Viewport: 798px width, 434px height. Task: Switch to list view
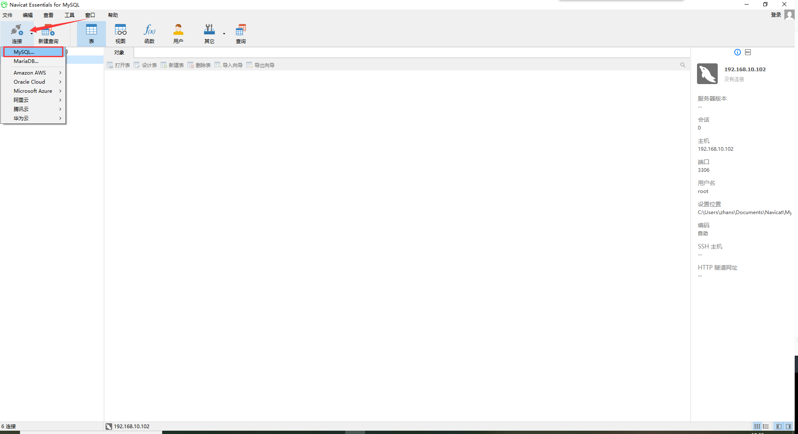click(x=766, y=426)
